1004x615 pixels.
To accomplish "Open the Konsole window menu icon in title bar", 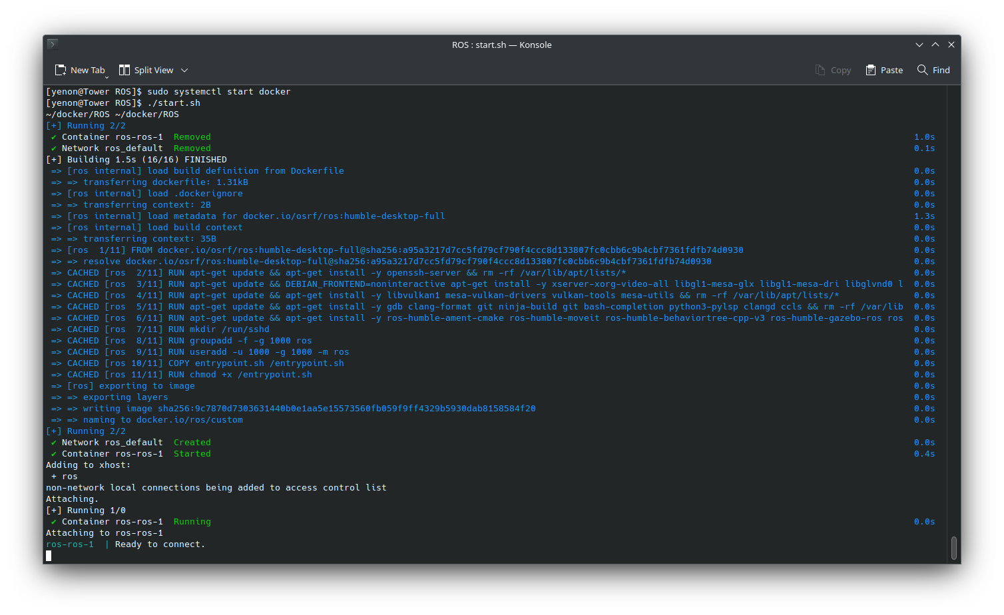I will (x=53, y=45).
